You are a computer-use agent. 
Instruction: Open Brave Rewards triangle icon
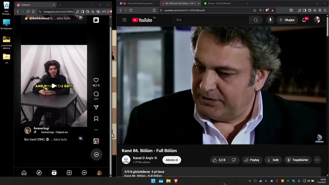(272, 10)
